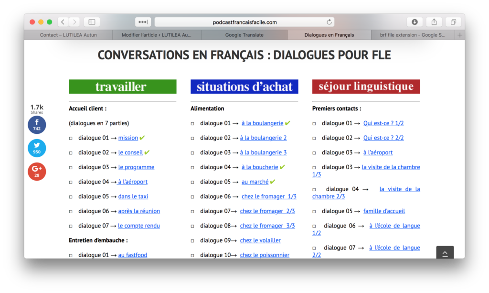Show the Safari sidebar
The image size is (489, 293).
click(92, 22)
